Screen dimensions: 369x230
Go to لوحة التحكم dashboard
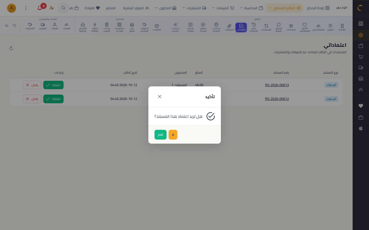[x=318, y=8]
